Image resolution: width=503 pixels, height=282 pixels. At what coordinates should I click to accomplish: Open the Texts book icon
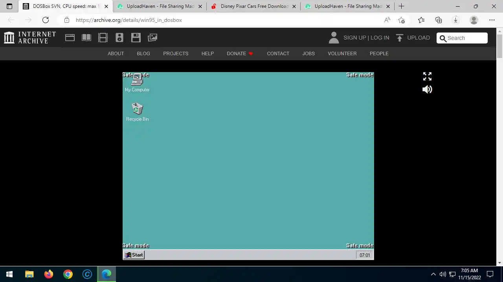click(86, 38)
